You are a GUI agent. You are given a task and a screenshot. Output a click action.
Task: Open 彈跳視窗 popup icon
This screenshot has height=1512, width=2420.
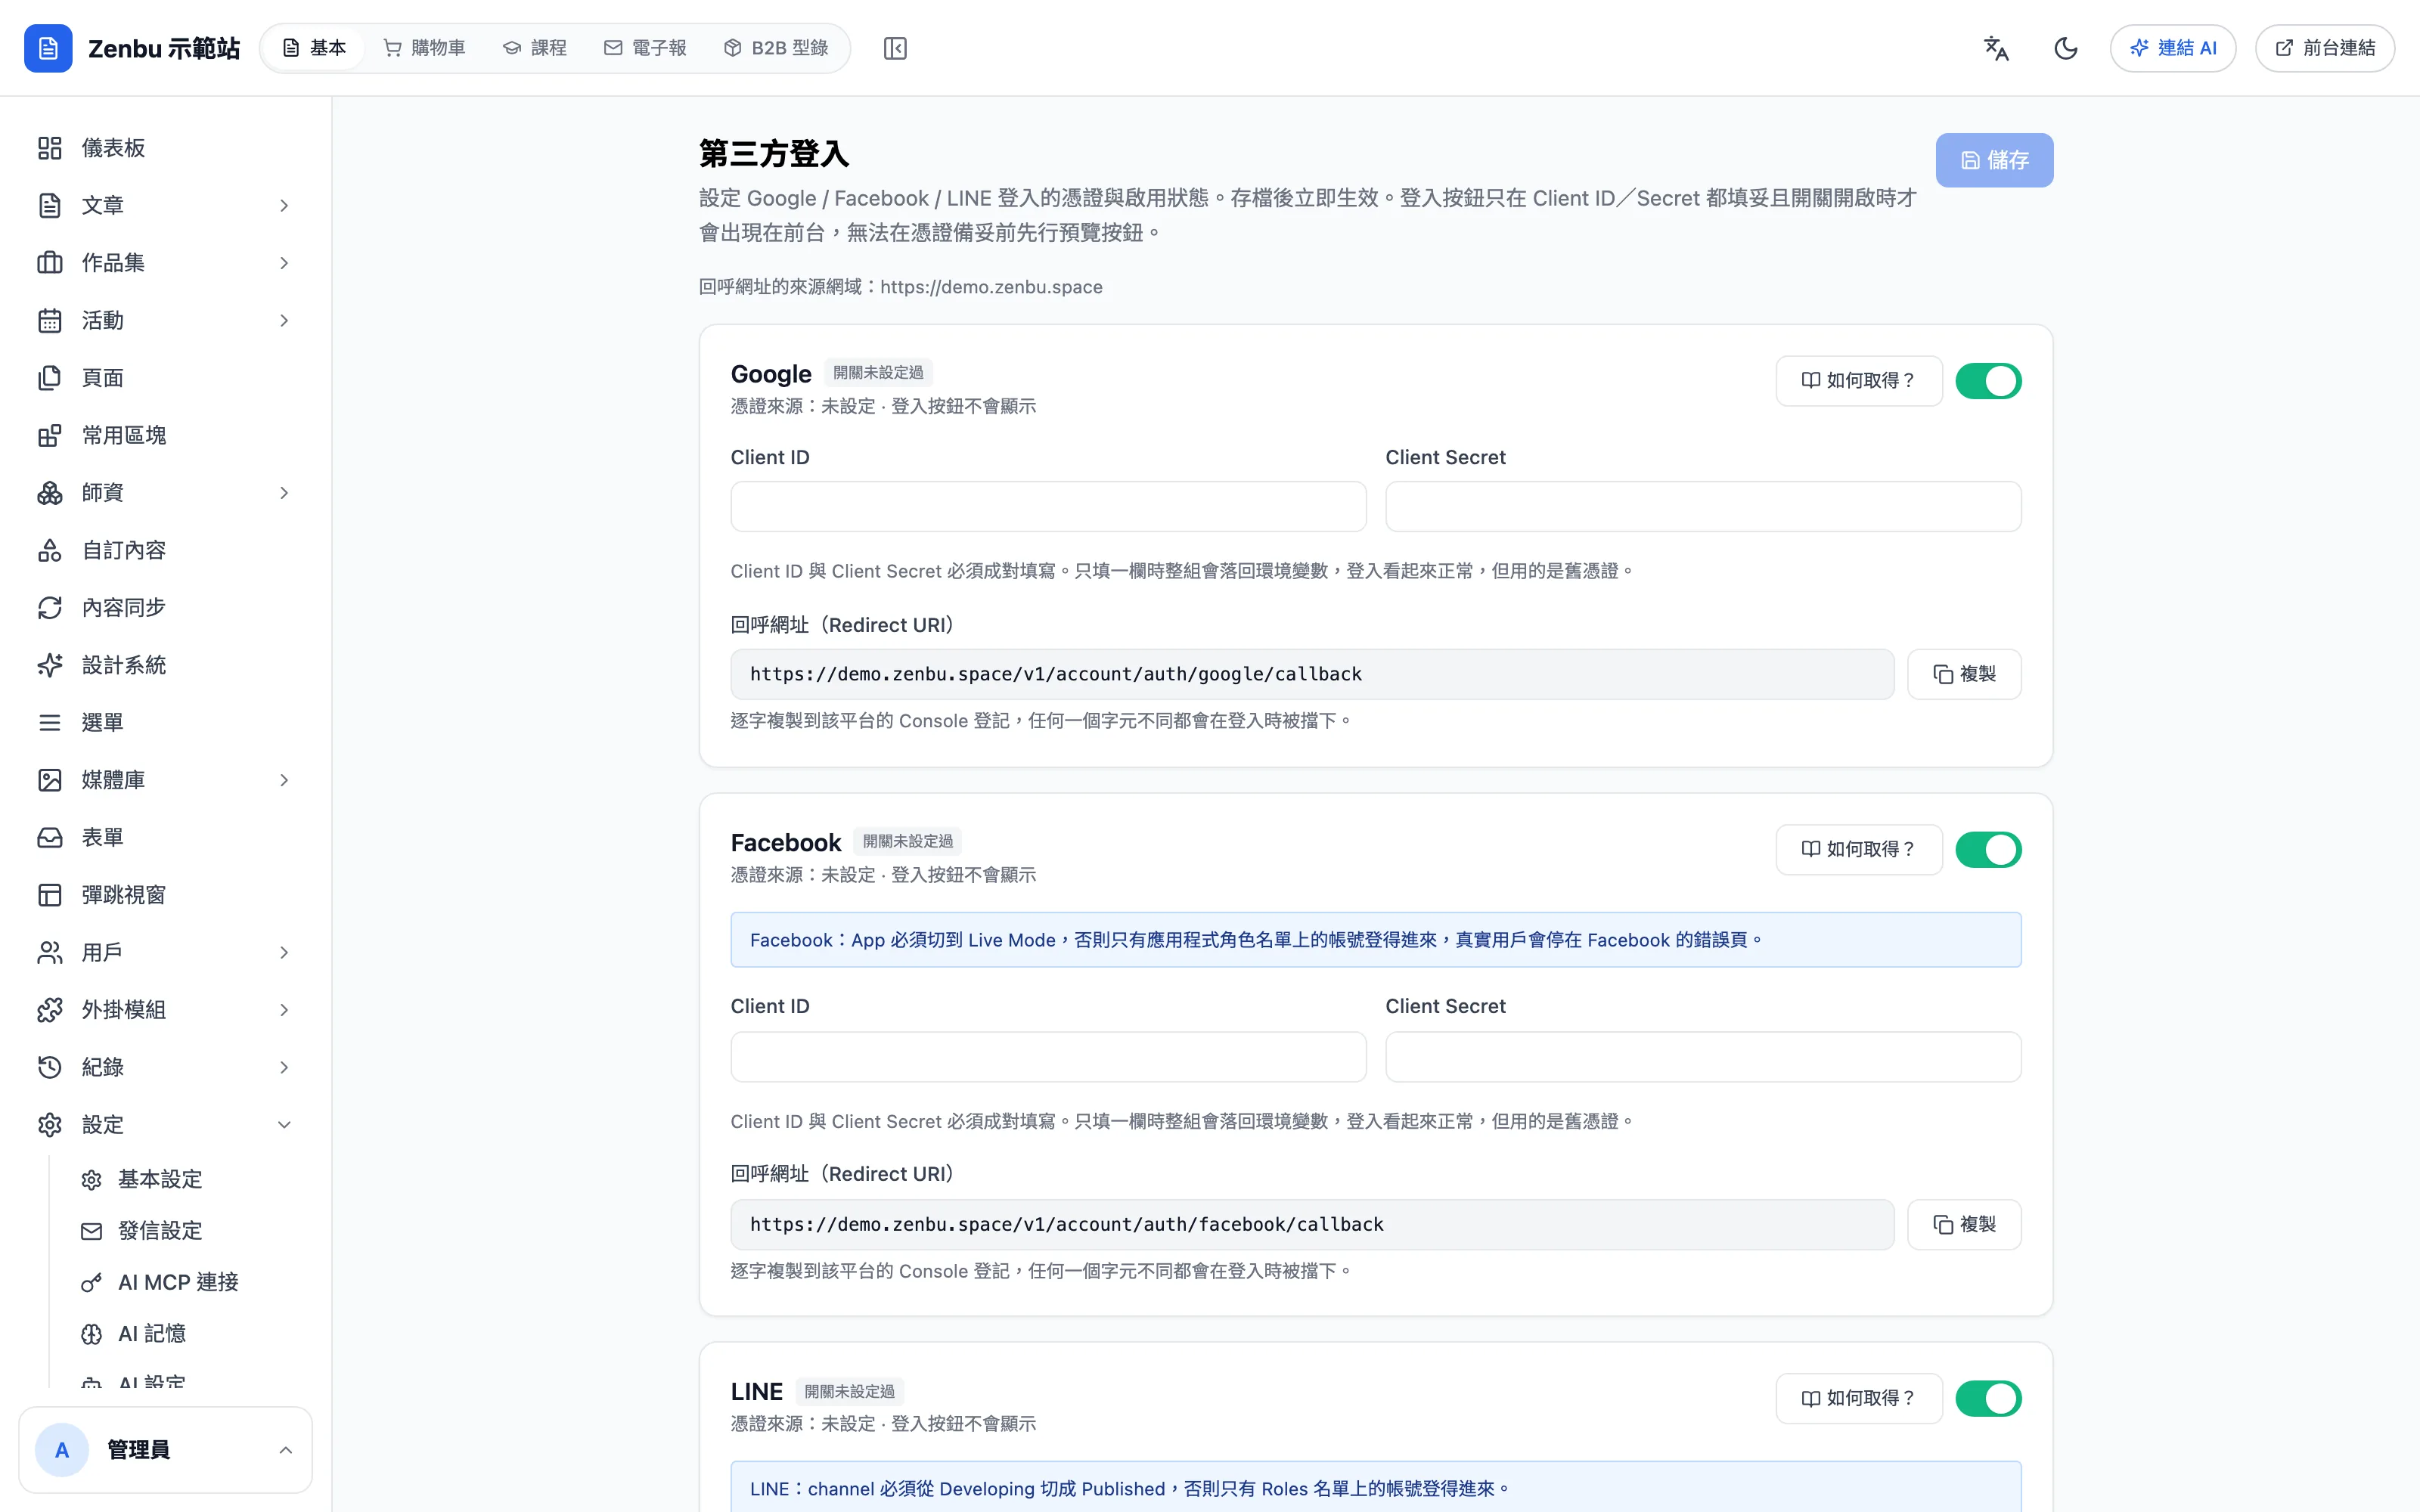[x=50, y=895]
